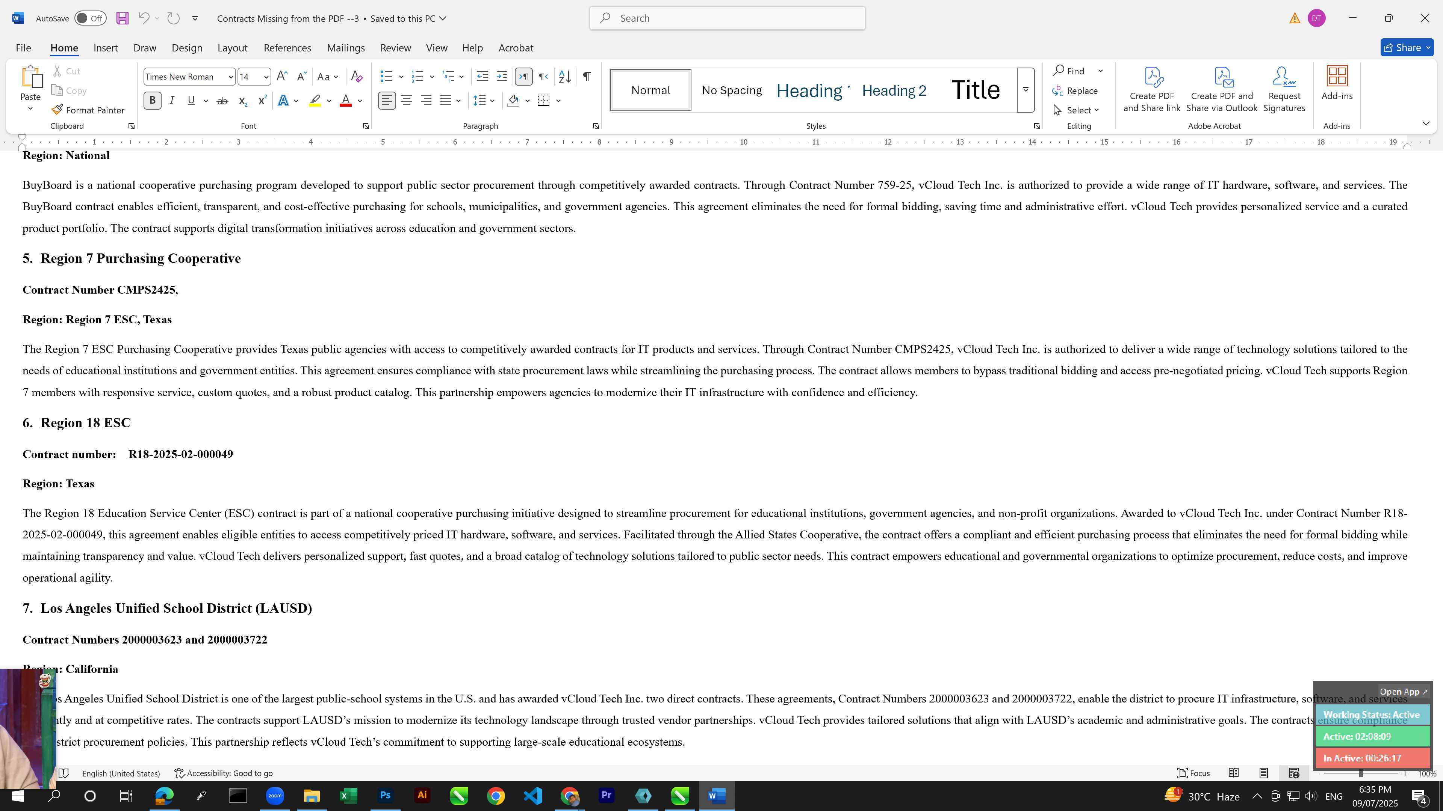Apply strikethrough formatting
The image size is (1443, 811).
tap(222, 101)
